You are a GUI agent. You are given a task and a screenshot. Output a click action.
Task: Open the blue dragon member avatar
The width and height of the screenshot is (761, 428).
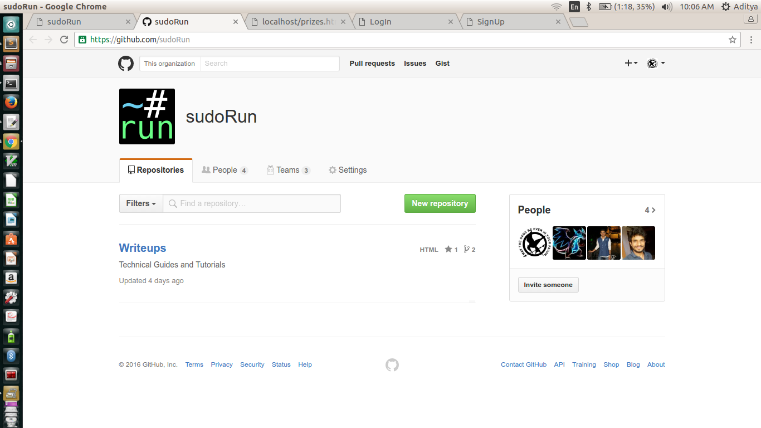click(569, 243)
